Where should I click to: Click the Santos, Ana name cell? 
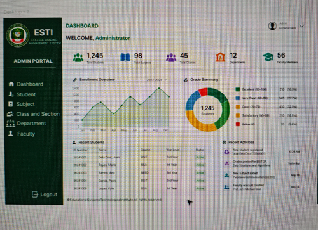coord(106,173)
